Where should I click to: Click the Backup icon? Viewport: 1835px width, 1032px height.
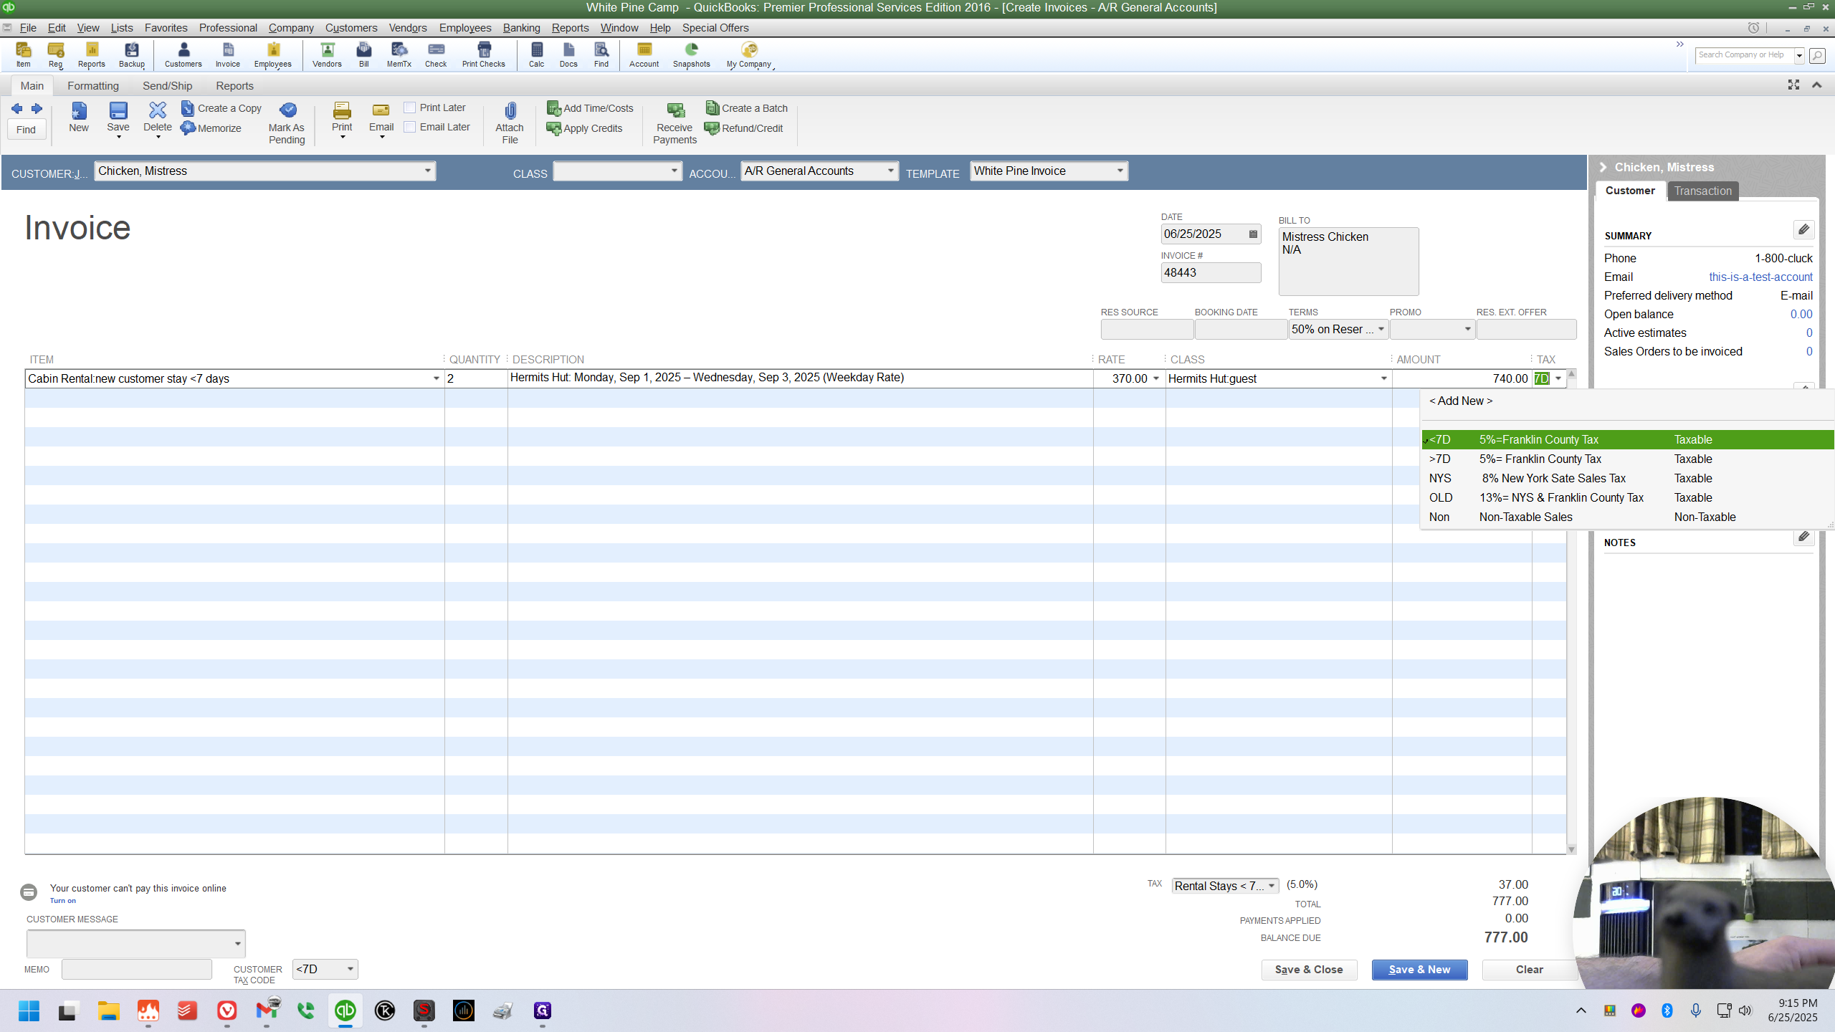pos(132,54)
